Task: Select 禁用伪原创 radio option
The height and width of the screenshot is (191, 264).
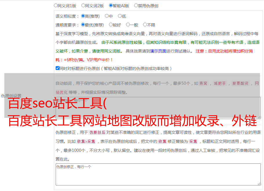Action: 136,6
